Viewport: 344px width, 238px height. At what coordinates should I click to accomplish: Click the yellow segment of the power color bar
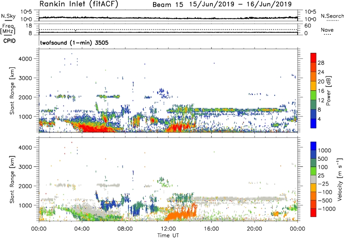[313, 86]
